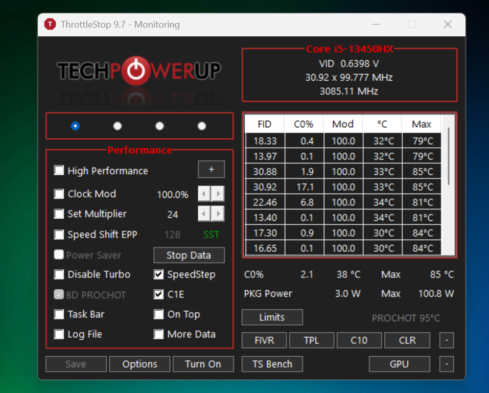Uncheck the SpeedStep checkbox
489x393 pixels.
coord(158,274)
